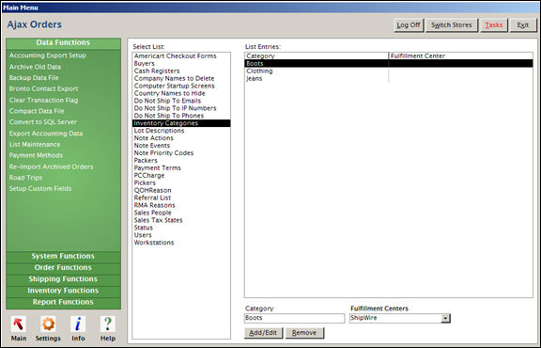The image size is (541, 348).
Task: Expand the Fulfillment Centers dropdown arrow
Action: 445,318
